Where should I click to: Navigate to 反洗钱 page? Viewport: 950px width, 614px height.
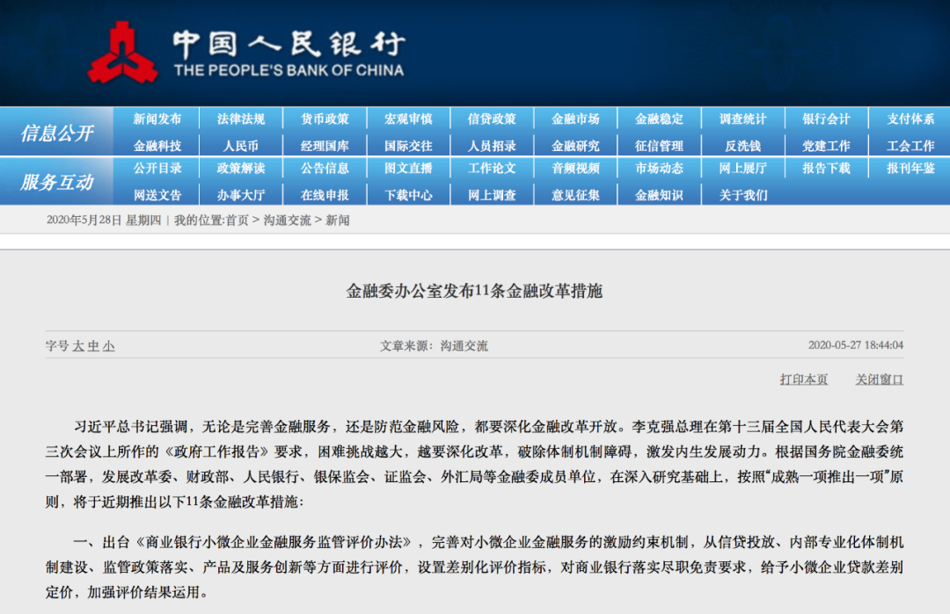(742, 147)
